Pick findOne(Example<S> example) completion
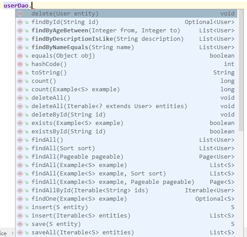Image resolution: width=247 pixels, height=237 pixels. pyautogui.click(x=126, y=199)
